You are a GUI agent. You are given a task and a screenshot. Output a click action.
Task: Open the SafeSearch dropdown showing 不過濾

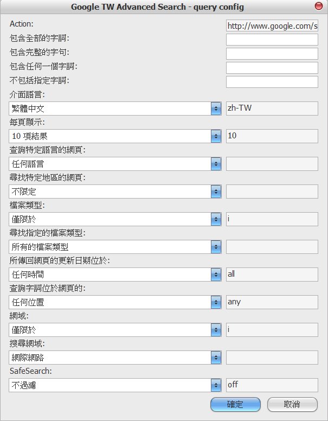[x=115, y=385]
